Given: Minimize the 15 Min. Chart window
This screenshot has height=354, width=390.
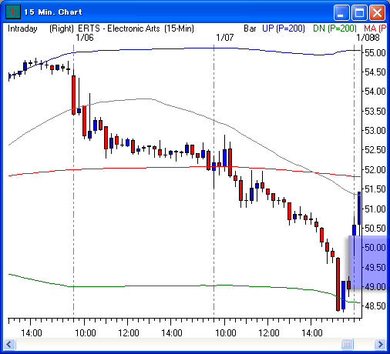Looking at the screenshot, I should (341, 12).
